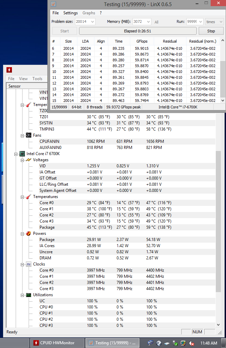226x348 pixels.
Task: Click the Utilizations graph icon
Action: (x=29, y=295)
